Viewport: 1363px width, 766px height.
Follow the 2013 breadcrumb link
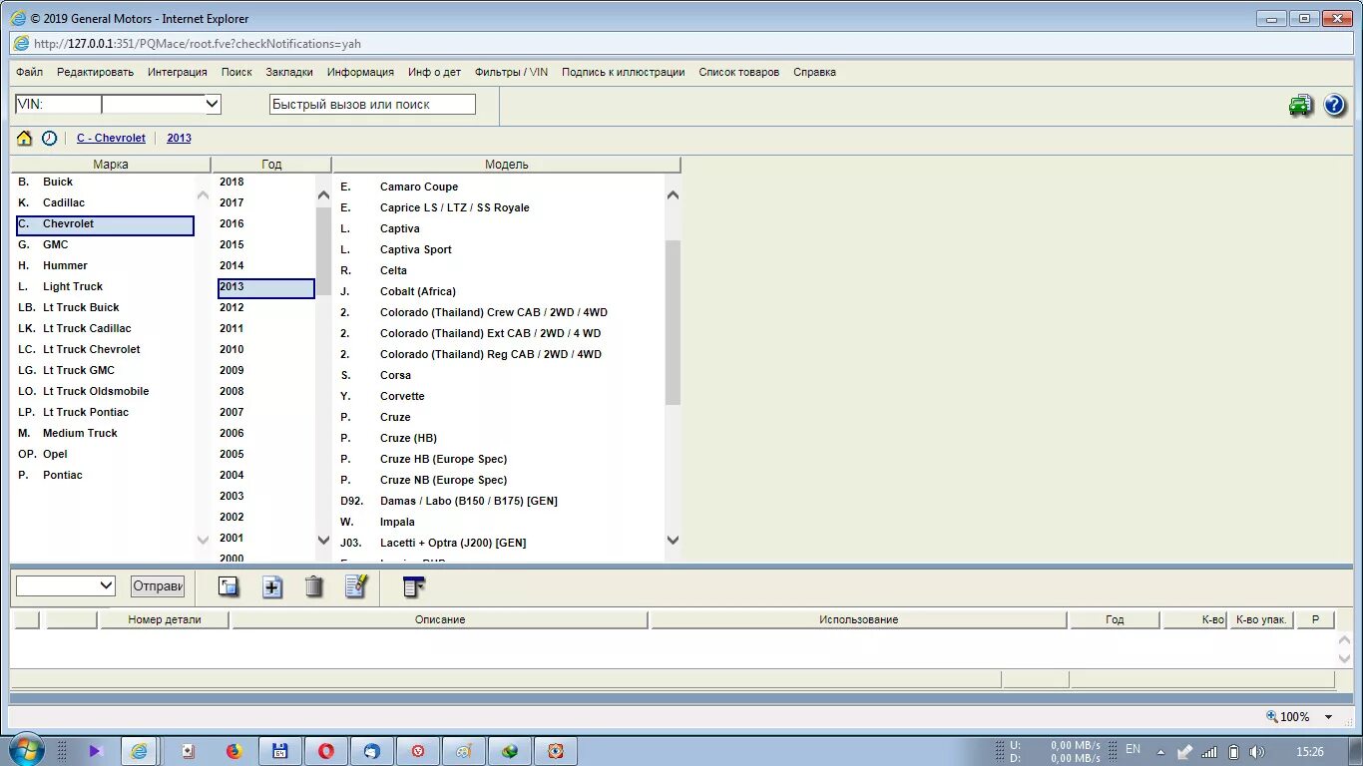pos(179,139)
